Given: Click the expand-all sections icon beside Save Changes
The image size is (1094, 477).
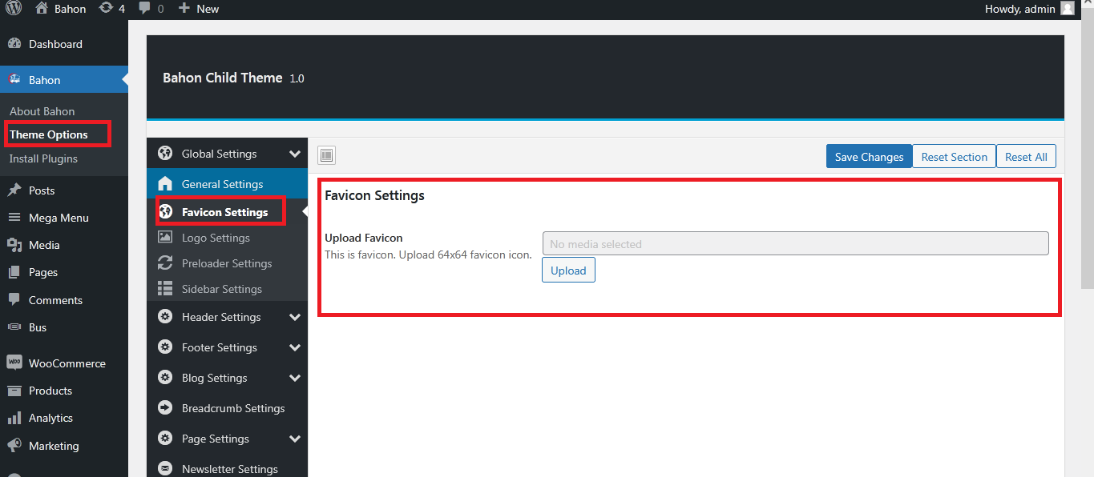Looking at the screenshot, I should click(x=326, y=155).
